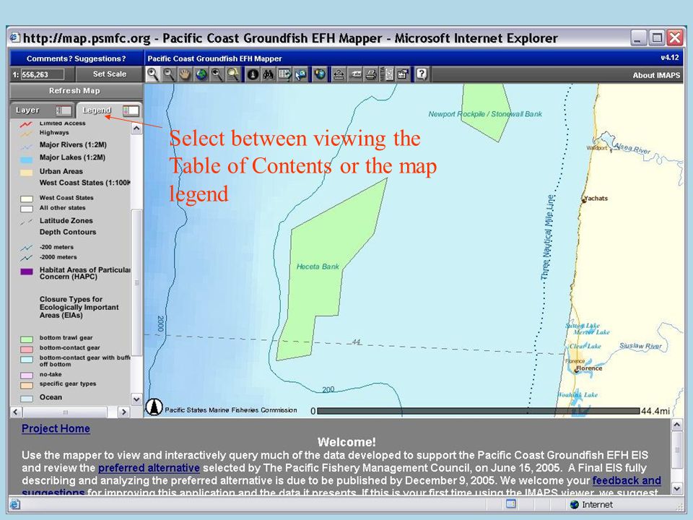Click the no-take legend entry
Screen dimensions: 693x520
(x=51, y=374)
